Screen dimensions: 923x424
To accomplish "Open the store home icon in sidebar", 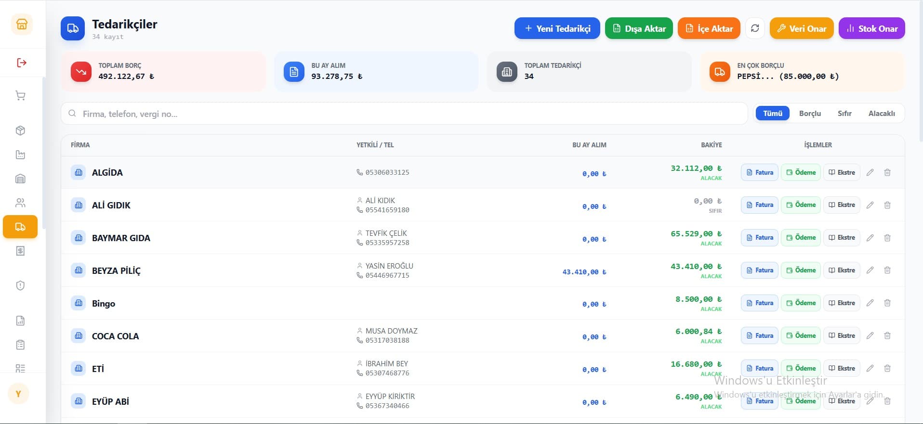I will (x=22, y=24).
